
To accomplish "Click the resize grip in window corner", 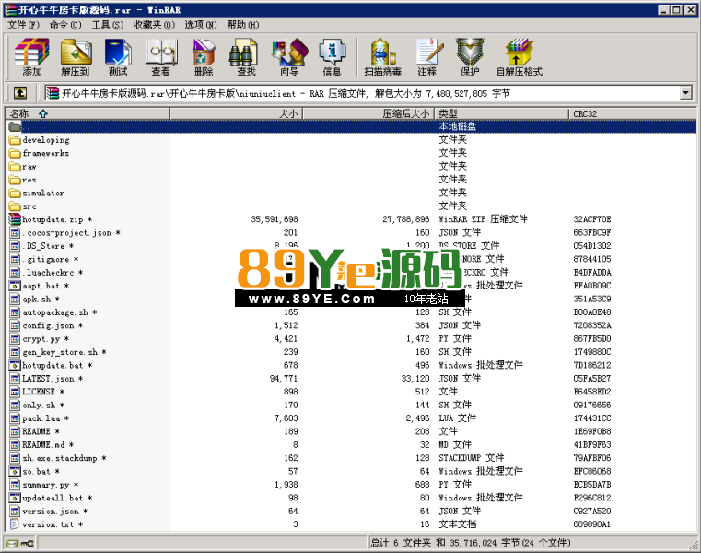I will coord(694,544).
